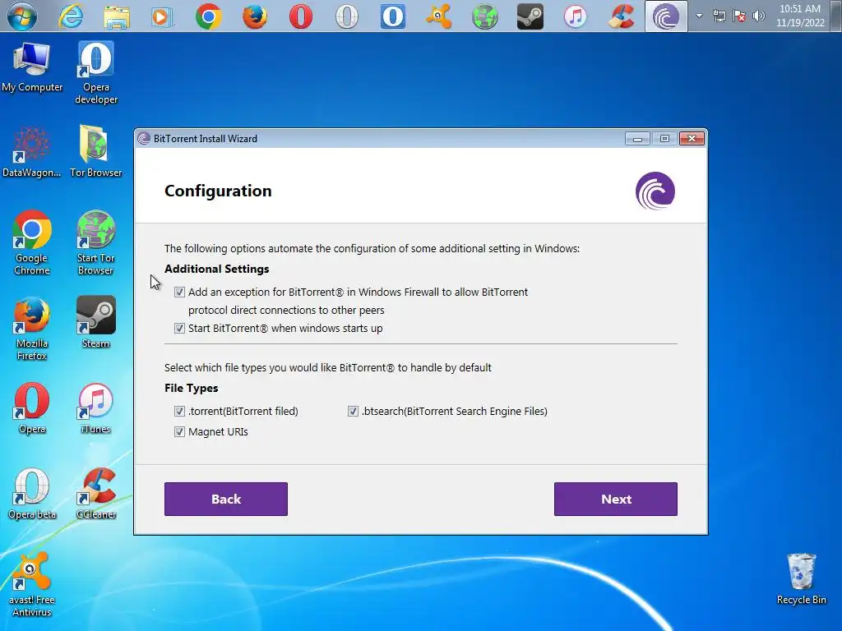This screenshot has height=631, width=842.
Task: Select the CCleaner desktop shortcut
Action: click(96, 494)
